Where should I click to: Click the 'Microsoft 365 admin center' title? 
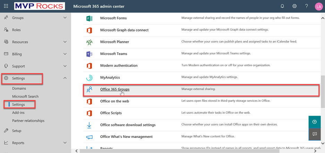99,7
